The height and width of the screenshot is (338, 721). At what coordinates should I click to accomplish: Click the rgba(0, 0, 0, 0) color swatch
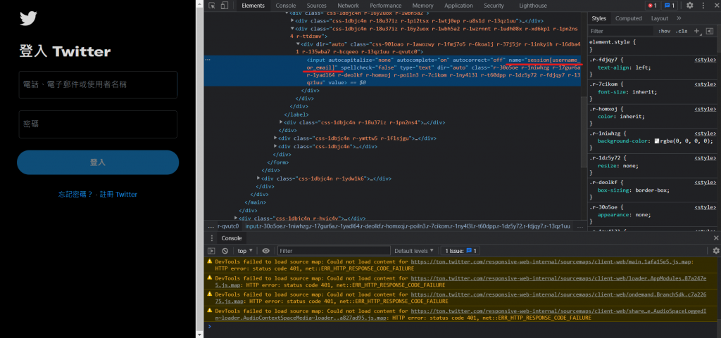pos(657,141)
